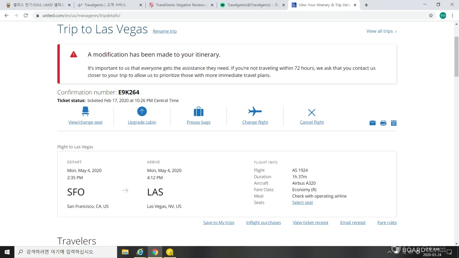Click the seat icon above View/change seat

pos(85,111)
